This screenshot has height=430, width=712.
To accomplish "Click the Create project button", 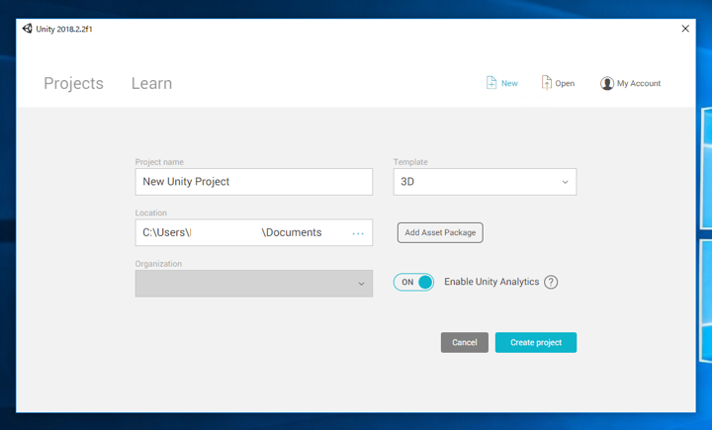I will tap(536, 342).
